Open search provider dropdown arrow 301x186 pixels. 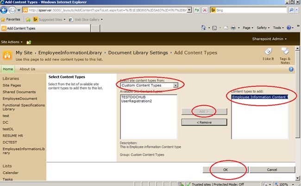coord(297,10)
